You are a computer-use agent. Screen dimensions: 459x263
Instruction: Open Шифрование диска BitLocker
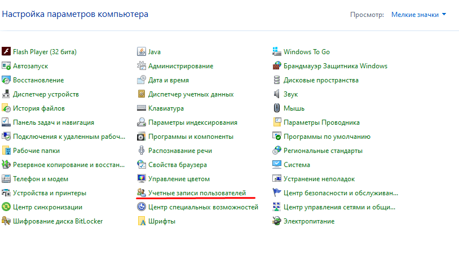click(x=58, y=221)
